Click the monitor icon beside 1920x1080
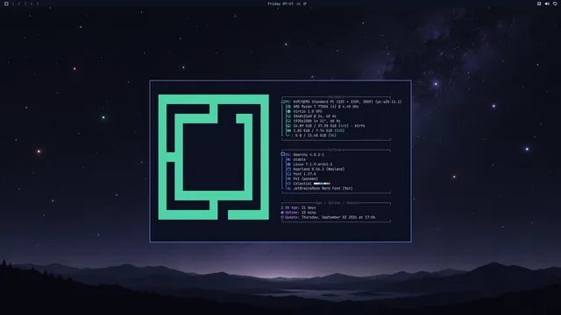Viewport: 561px width, 315px height. pos(289,121)
